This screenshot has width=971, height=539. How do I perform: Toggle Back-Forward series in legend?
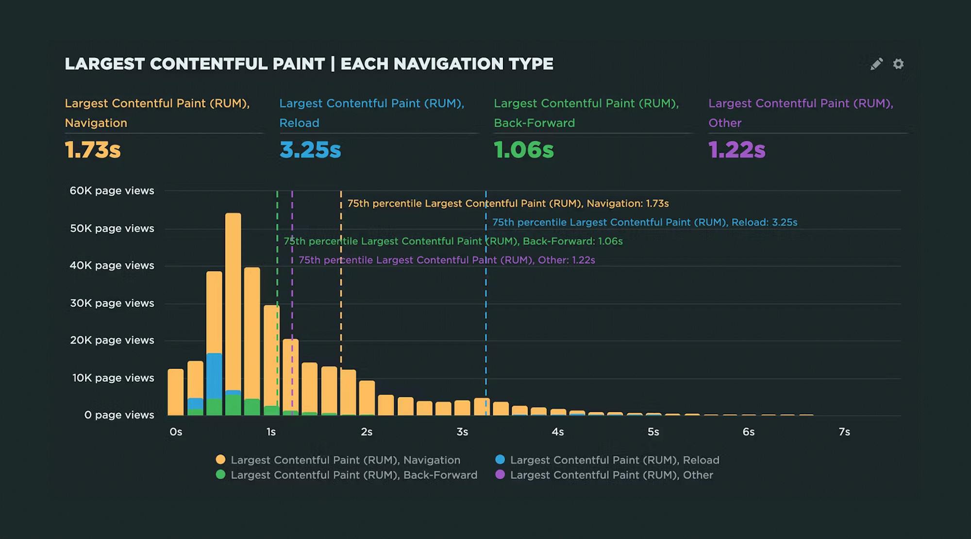(x=353, y=475)
